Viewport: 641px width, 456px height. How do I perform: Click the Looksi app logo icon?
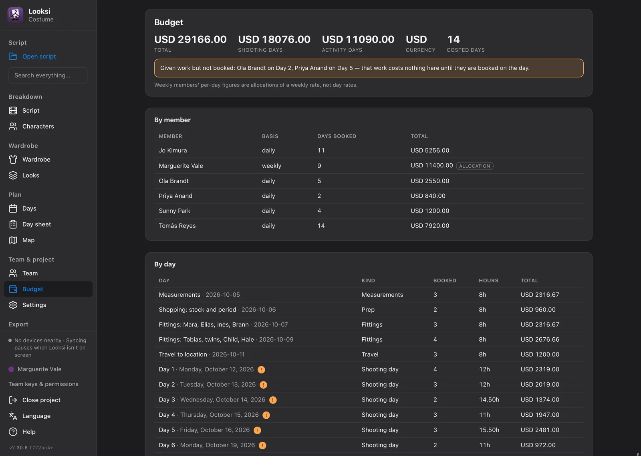[15, 15]
